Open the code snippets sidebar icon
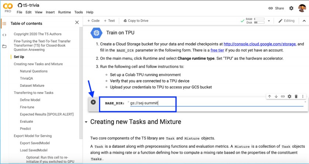Screen dimensions: 309x164 click(x=4, y=35)
